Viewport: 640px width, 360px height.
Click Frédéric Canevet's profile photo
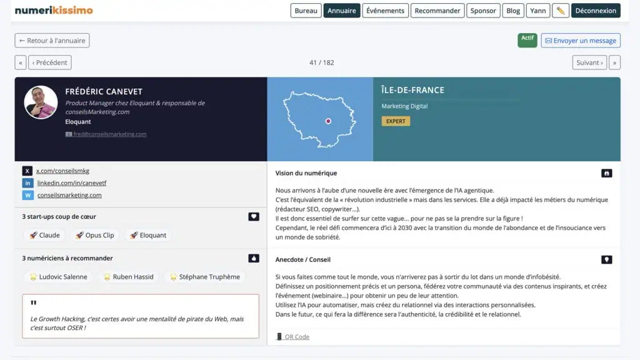tap(41, 102)
